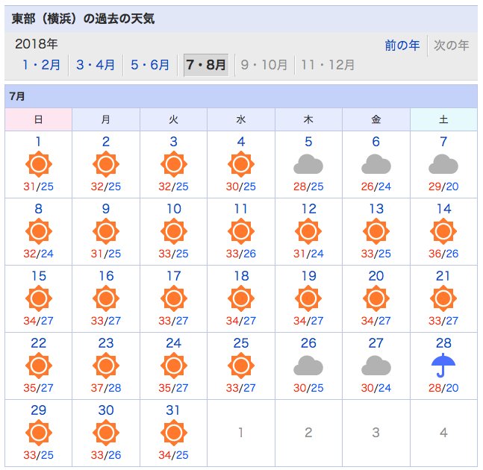Click the cloudy icon for July 6
483x470 pixels.
[376, 164]
